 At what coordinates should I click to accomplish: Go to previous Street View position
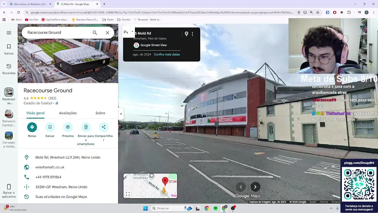click(241, 187)
